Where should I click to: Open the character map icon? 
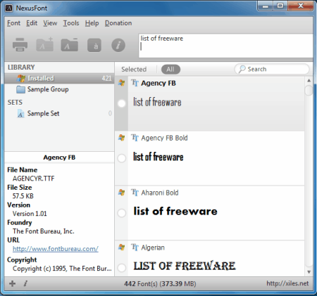[x=94, y=45]
